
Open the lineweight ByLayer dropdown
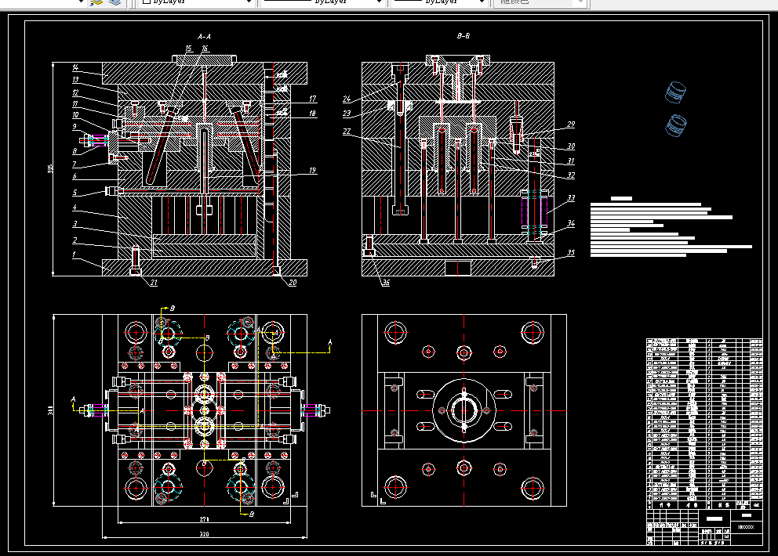pos(439,2)
